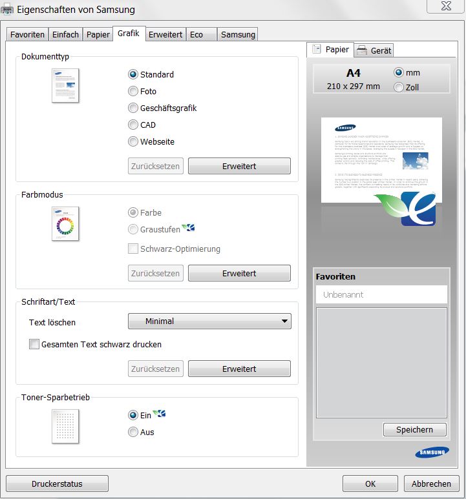Click the printer icon in title bar
Image resolution: width=466 pixels, height=499 pixels.
click(x=7, y=10)
